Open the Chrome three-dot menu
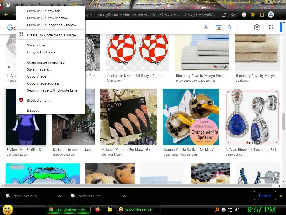The image size is (286, 215). 280,15
